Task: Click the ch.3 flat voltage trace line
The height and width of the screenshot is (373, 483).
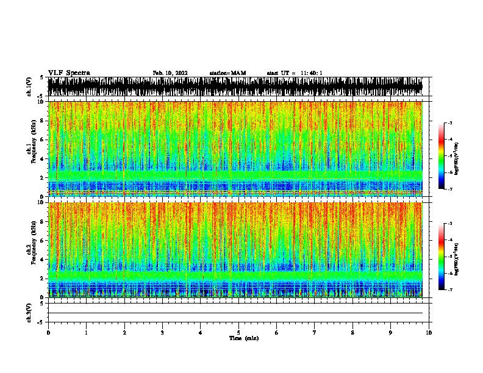Action: pos(235,313)
